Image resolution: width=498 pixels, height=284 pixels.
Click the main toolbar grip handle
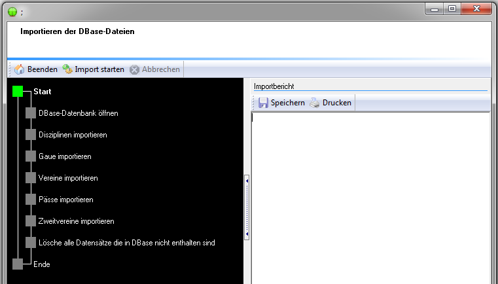click(10, 69)
